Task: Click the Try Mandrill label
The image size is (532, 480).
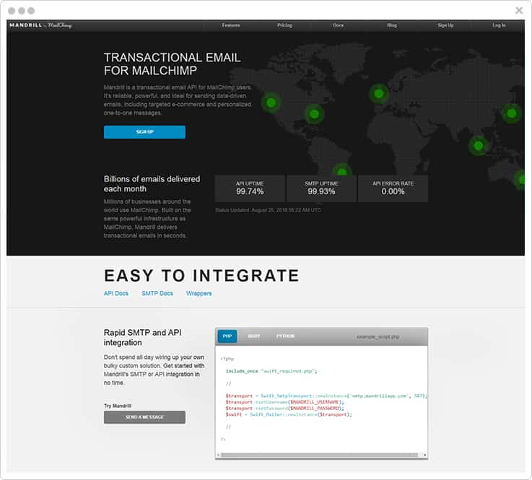Action: [118, 406]
